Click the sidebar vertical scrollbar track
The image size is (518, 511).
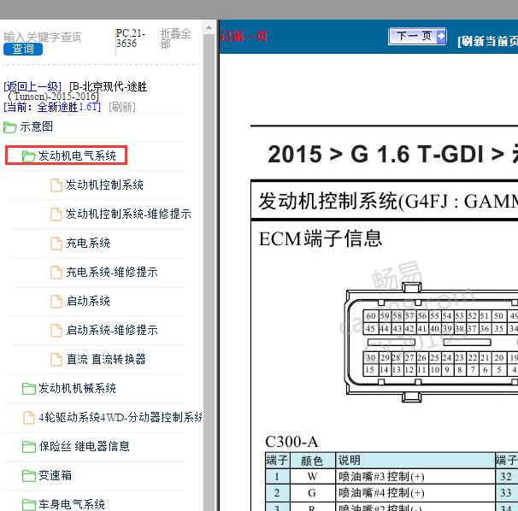tap(209, 271)
